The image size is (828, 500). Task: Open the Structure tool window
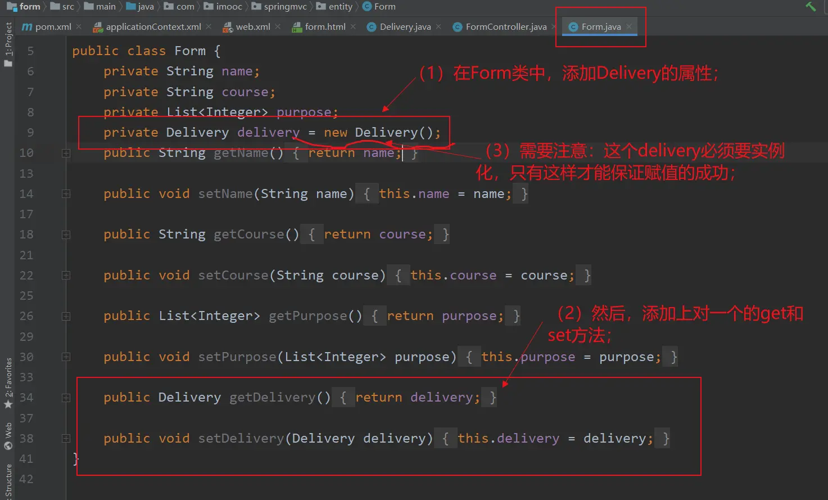8,481
